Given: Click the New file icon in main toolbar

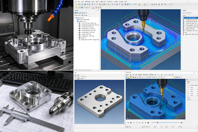Looking at the screenshot, I should pyautogui.click(x=76, y=4).
